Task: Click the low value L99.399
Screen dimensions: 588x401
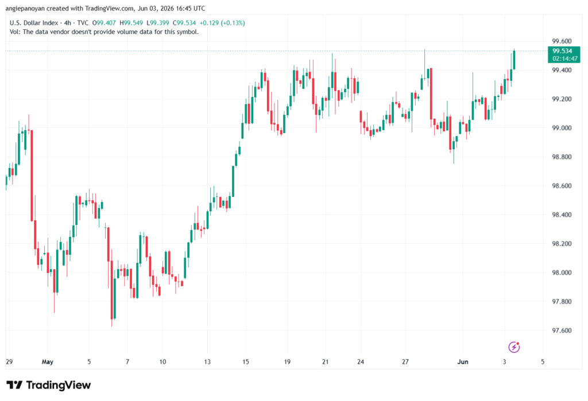Action: [158, 23]
